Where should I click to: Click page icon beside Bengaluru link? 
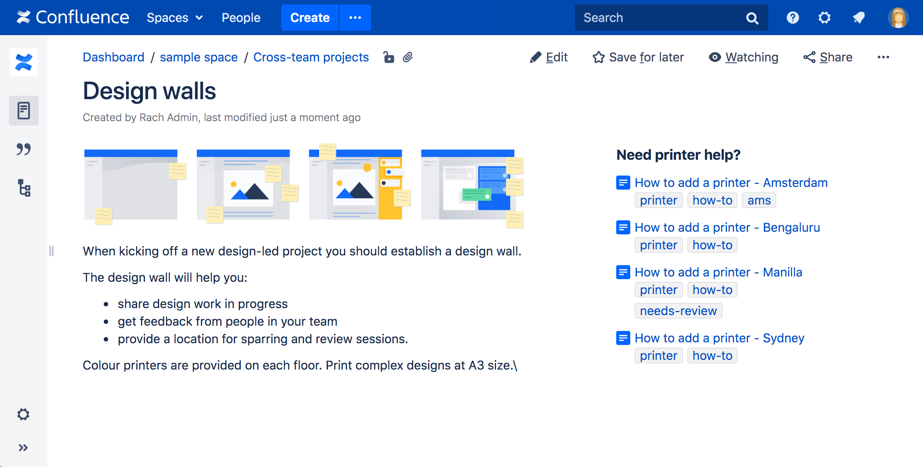pos(623,227)
